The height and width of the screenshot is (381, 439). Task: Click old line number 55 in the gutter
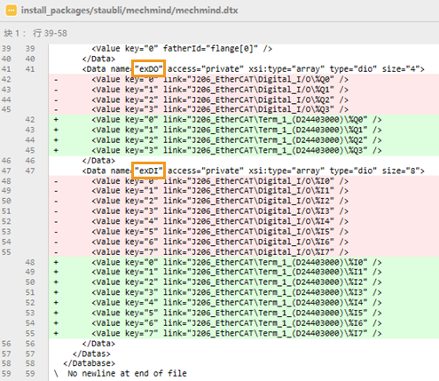pyautogui.click(x=6, y=252)
